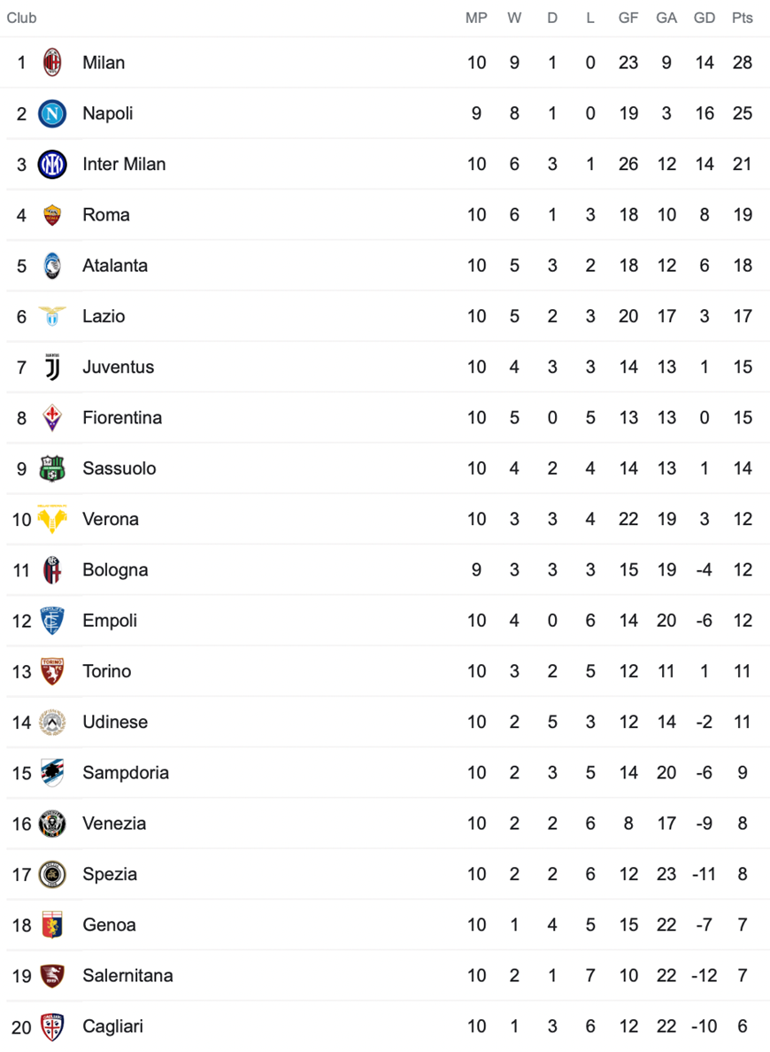Click the Fiorentina club crest
The height and width of the screenshot is (1052, 770).
(52, 418)
